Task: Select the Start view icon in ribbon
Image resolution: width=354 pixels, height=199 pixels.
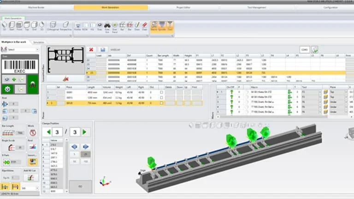Action: pyautogui.click(x=12, y=25)
